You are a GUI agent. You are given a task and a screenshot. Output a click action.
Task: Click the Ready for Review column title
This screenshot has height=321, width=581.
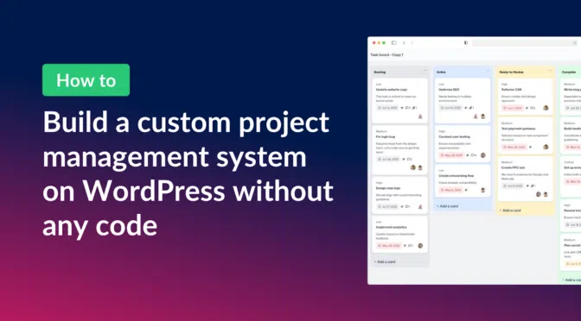(511, 72)
